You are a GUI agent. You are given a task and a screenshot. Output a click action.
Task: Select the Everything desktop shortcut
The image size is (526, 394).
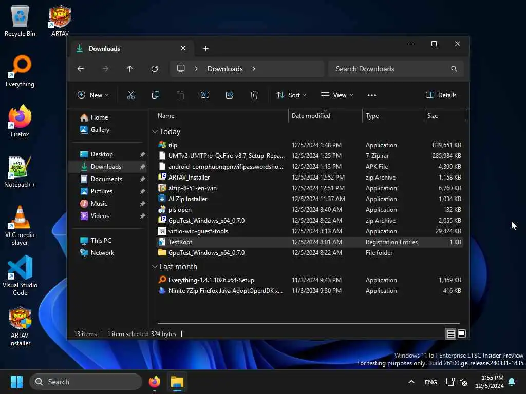pyautogui.click(x=20, y=71)
